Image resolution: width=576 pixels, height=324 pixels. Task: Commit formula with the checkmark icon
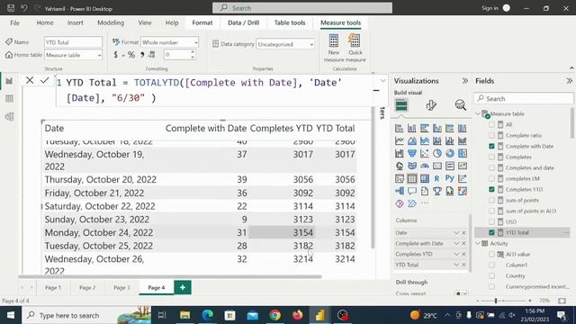tap(44, 80)
